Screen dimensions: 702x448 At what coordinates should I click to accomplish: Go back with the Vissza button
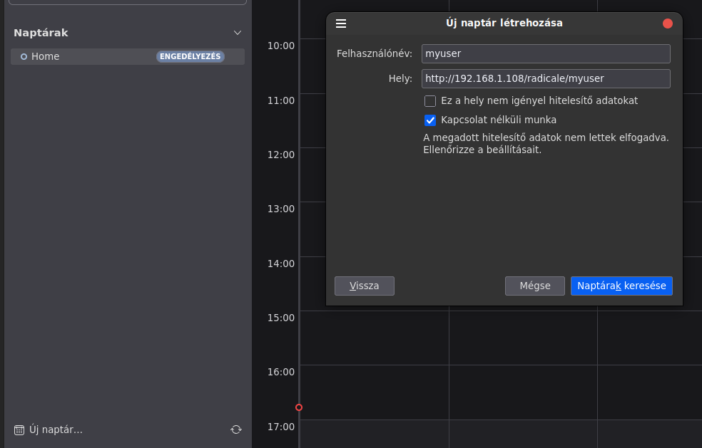(364, 286)
